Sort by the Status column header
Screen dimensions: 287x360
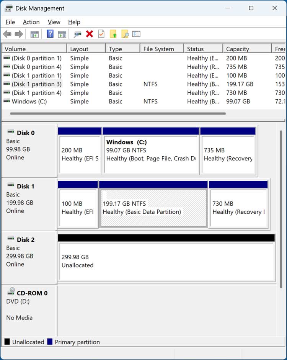point(203,49)
